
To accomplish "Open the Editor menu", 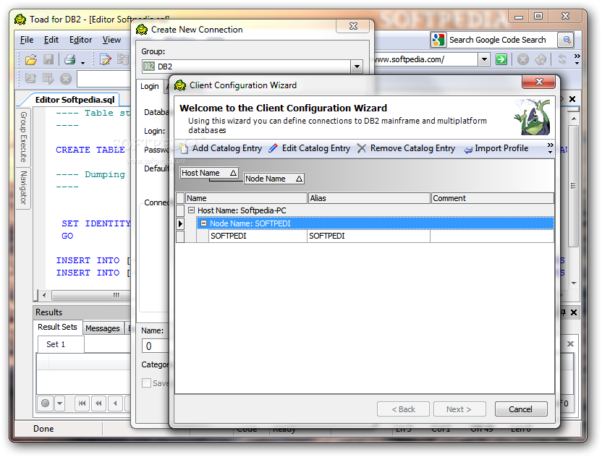I will click(x=80, y=40).
